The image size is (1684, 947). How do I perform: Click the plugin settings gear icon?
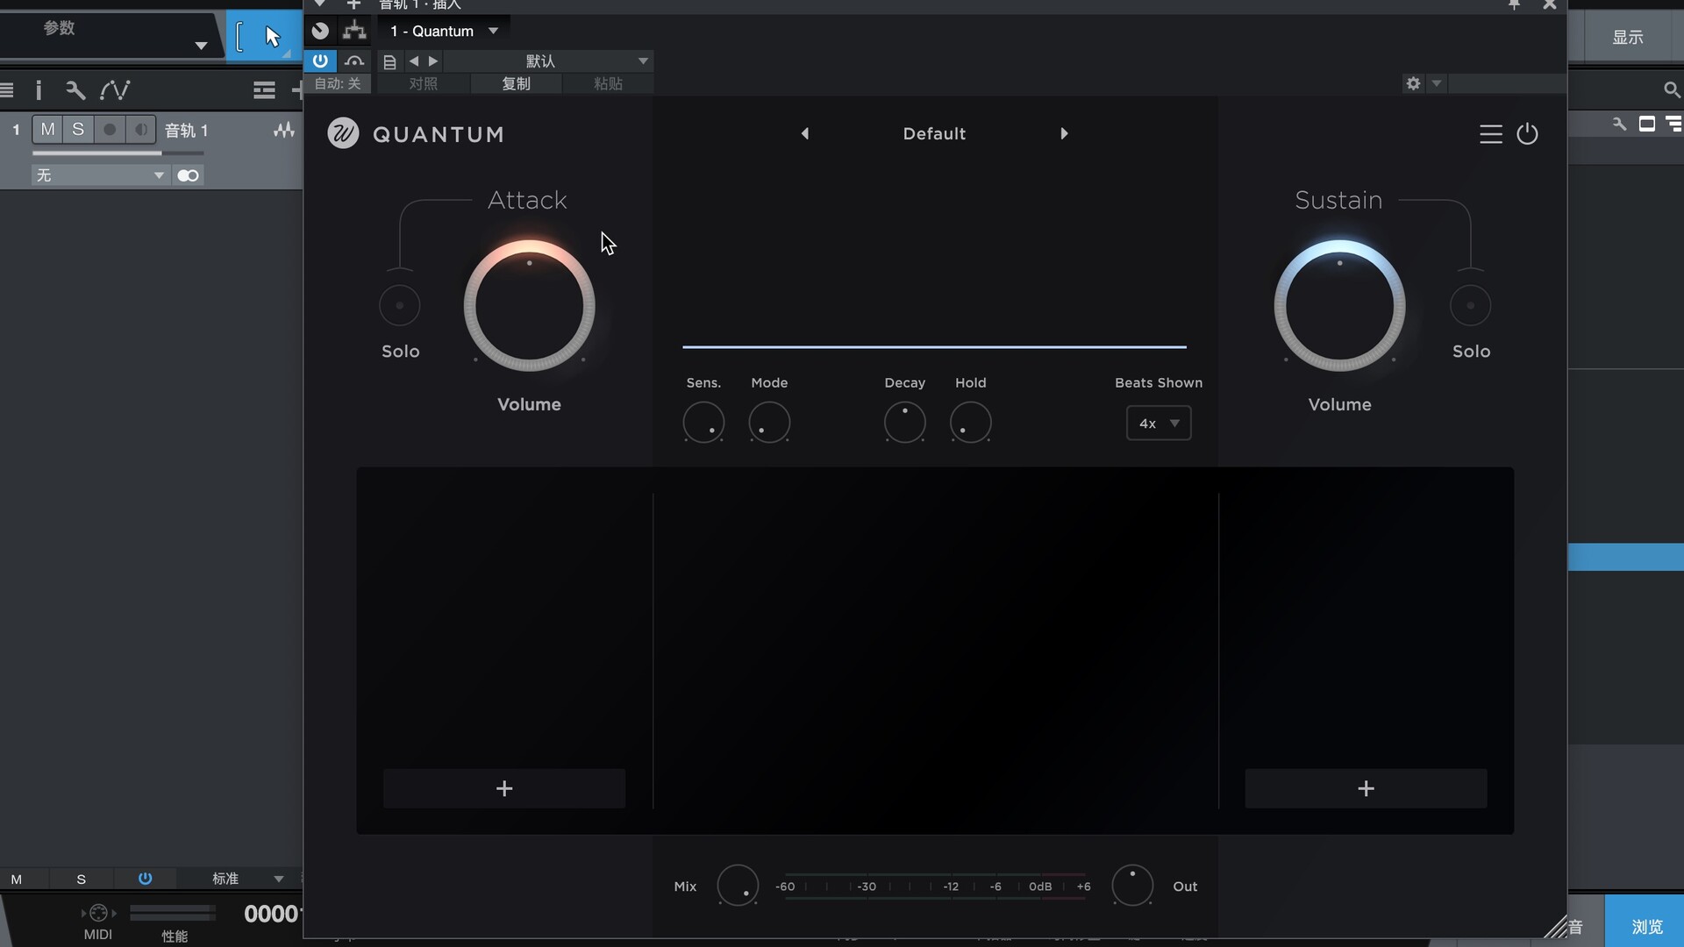pos(1413,83)
